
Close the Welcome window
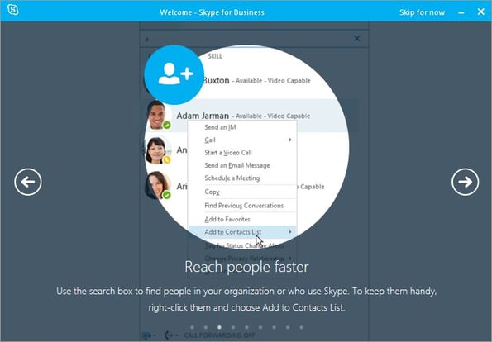(x=480, y=12)
